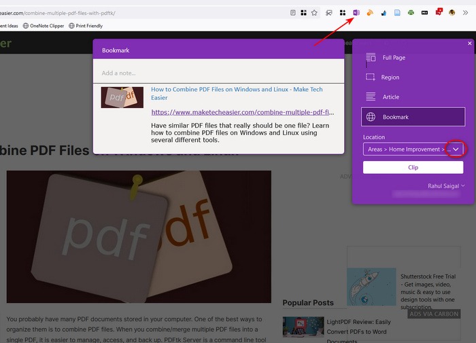Click the Shutterstock rocket ad image

[371, 287]
